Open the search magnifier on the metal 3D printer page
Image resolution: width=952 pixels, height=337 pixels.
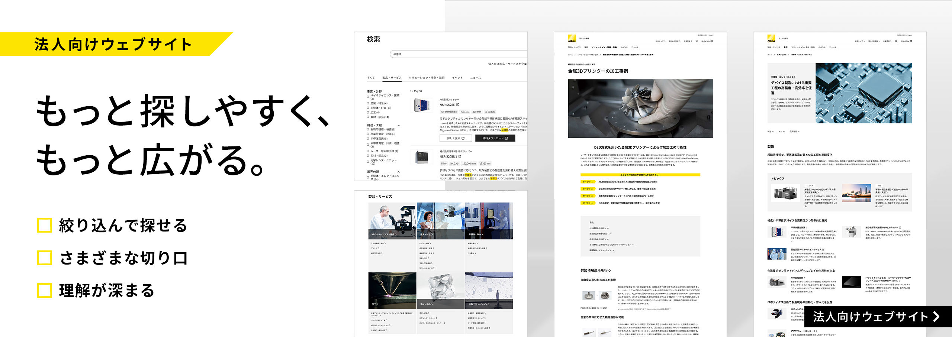point(697,41)
